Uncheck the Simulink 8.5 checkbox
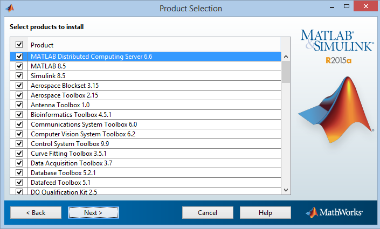This screenshot has height=229, width=380. coord(19,75)
